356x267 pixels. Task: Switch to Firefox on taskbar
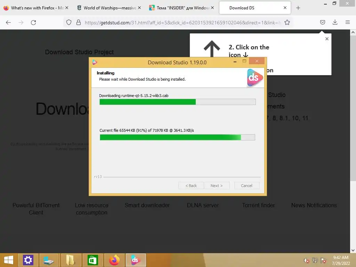click(x=114, y=260)
